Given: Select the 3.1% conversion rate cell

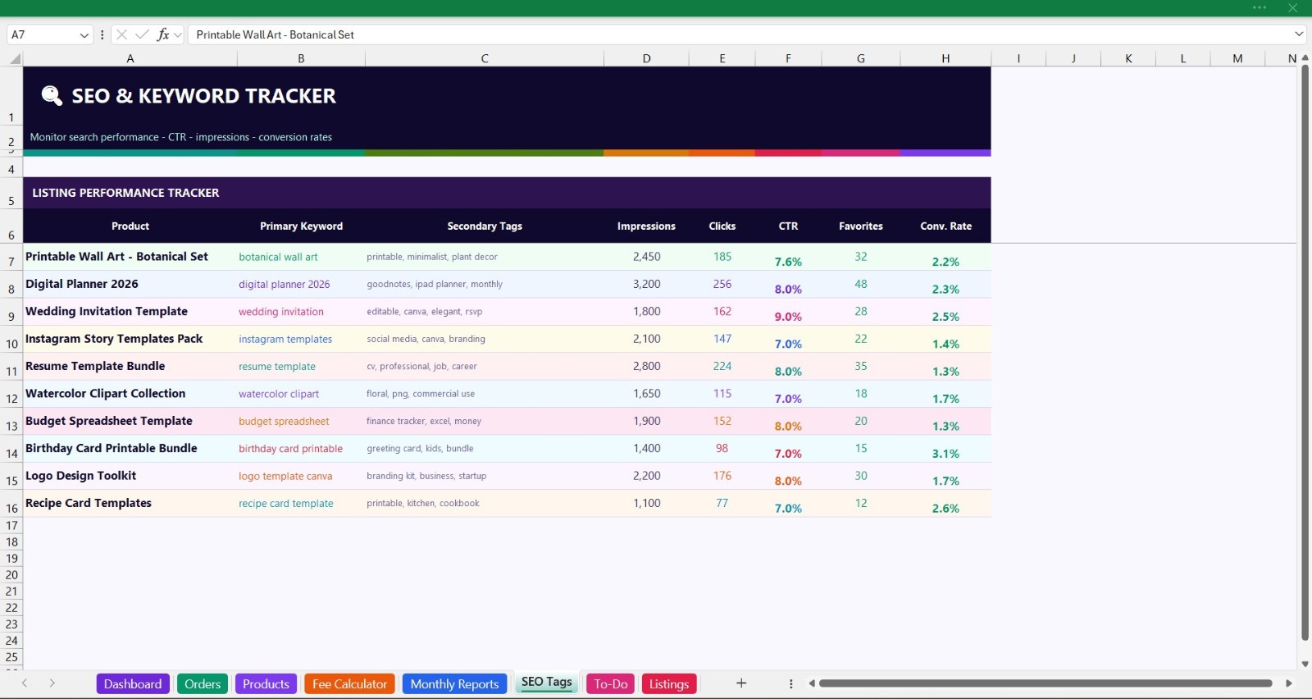Looking at the screenshot, I should pyautogui.click(x=945, y=449).
